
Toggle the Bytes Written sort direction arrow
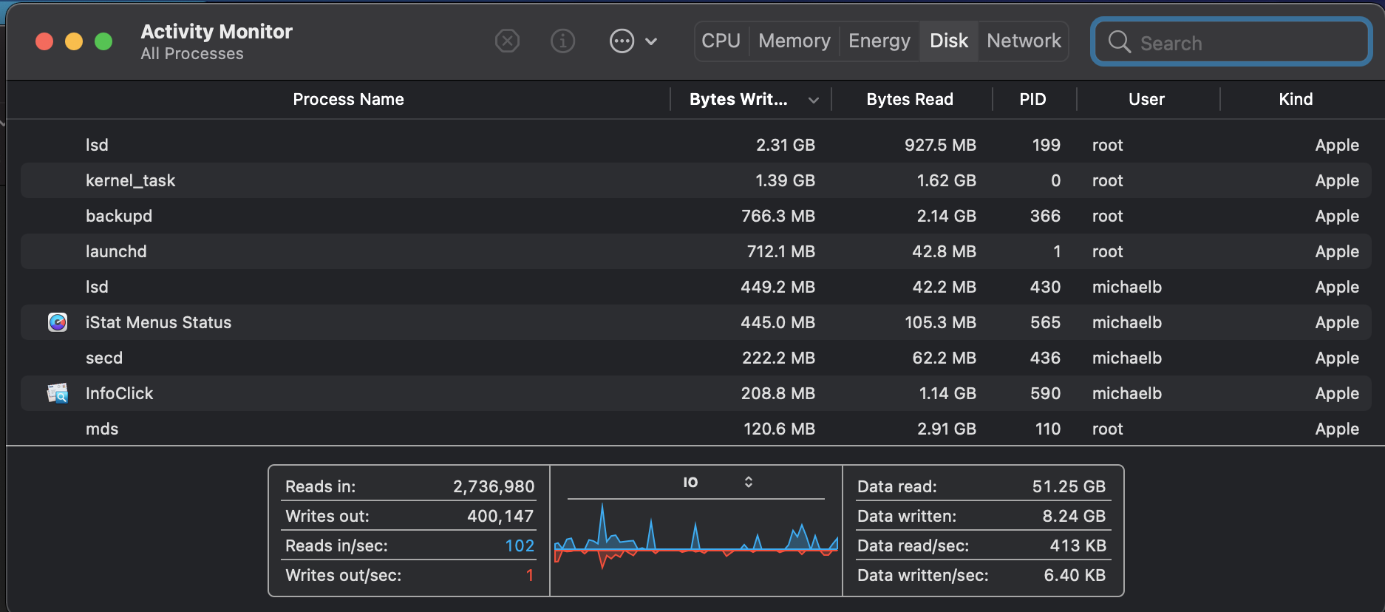(814, 100)
